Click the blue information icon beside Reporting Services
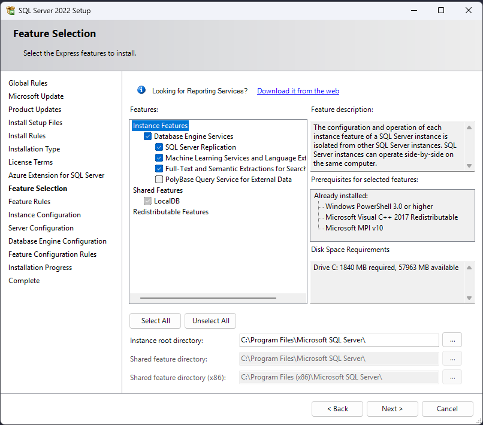This screenshot has height=425, width=483. [x=141, y=90]
